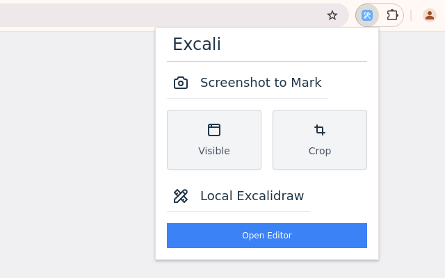The height and width of the screenshot is (278, 445).
Task: Click the Excali popup title
Action: (x=197, y=44)
